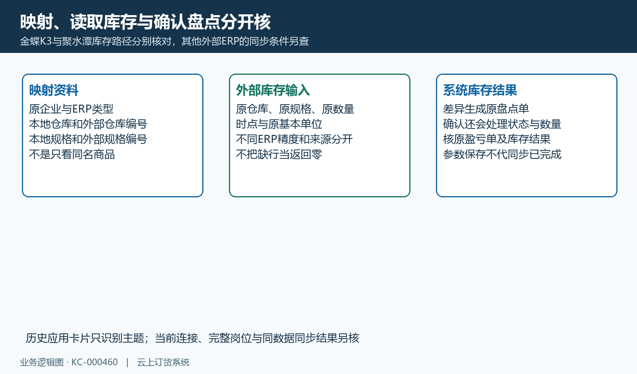Select the 系统库存结果 card heading
Image resolution: width=637 pixels, height=374 pixels.
(x=480, y=90)
